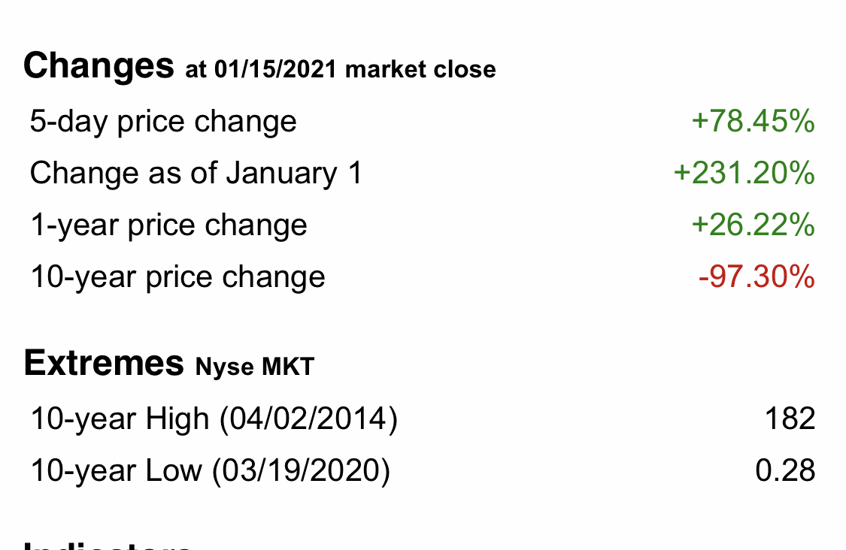Select the 1-year price change label
The width and height of the screenshot is (846, 550).
click(168, 225)
